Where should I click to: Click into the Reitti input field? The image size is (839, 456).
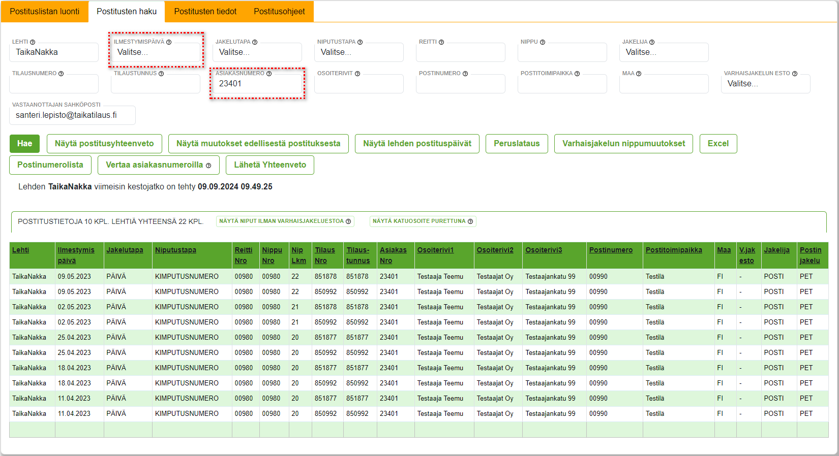click(461, 52)
